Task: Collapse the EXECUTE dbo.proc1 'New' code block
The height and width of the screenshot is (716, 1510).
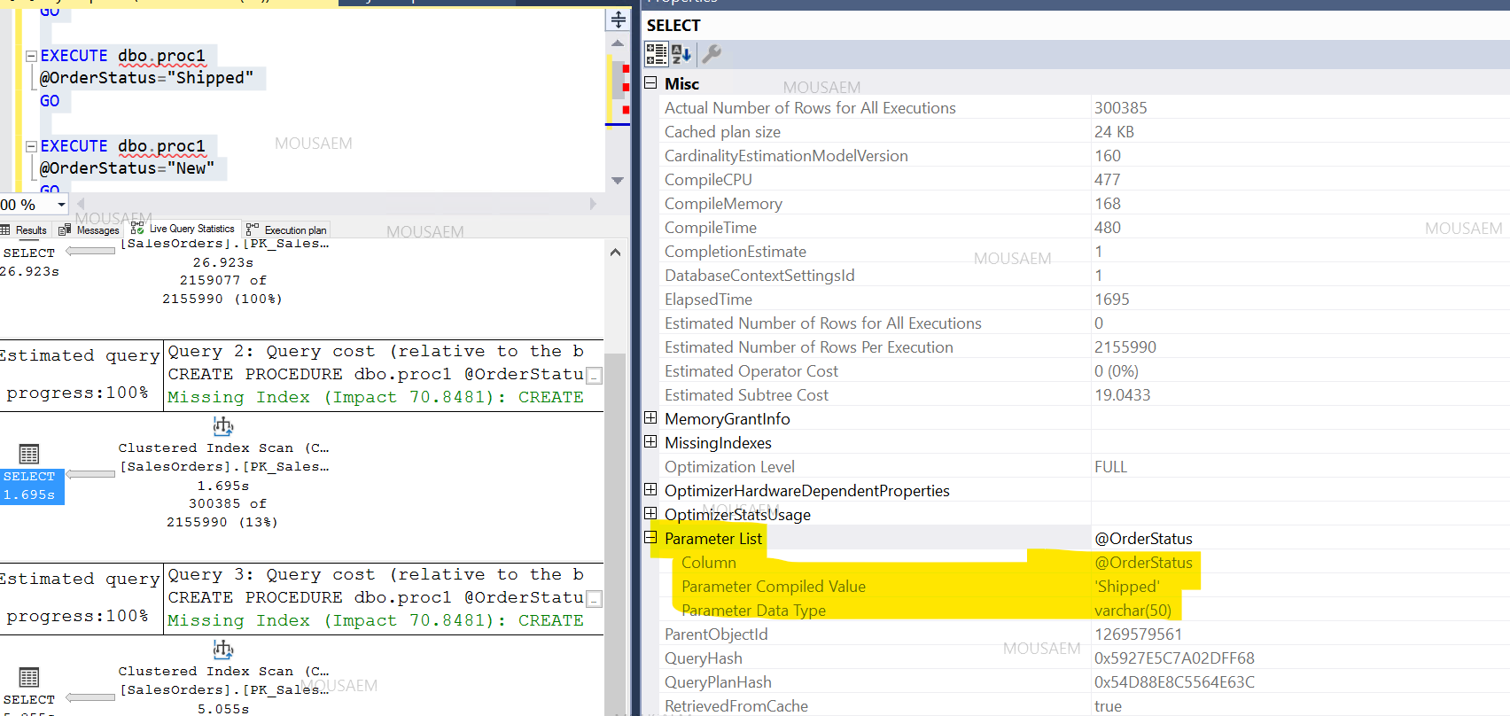Action: tap(31, 146)
